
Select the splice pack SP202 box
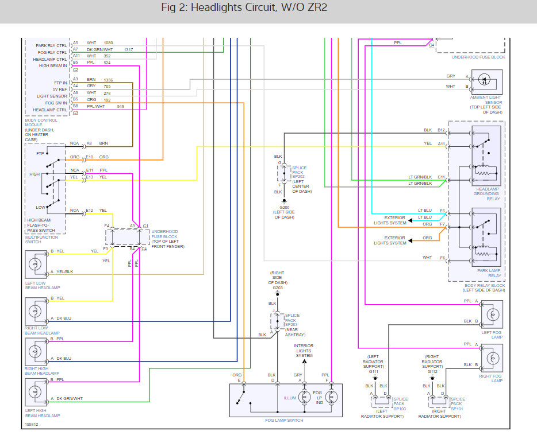click(284, 174)
